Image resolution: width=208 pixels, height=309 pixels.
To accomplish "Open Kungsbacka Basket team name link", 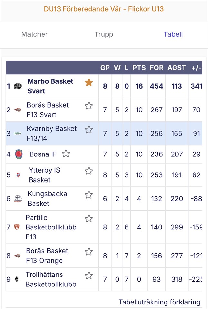I will pos(47,199).
